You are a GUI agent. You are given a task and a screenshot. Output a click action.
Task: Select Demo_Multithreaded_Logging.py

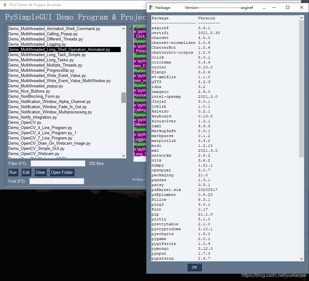pyautogui.click(x=64, y=44)
